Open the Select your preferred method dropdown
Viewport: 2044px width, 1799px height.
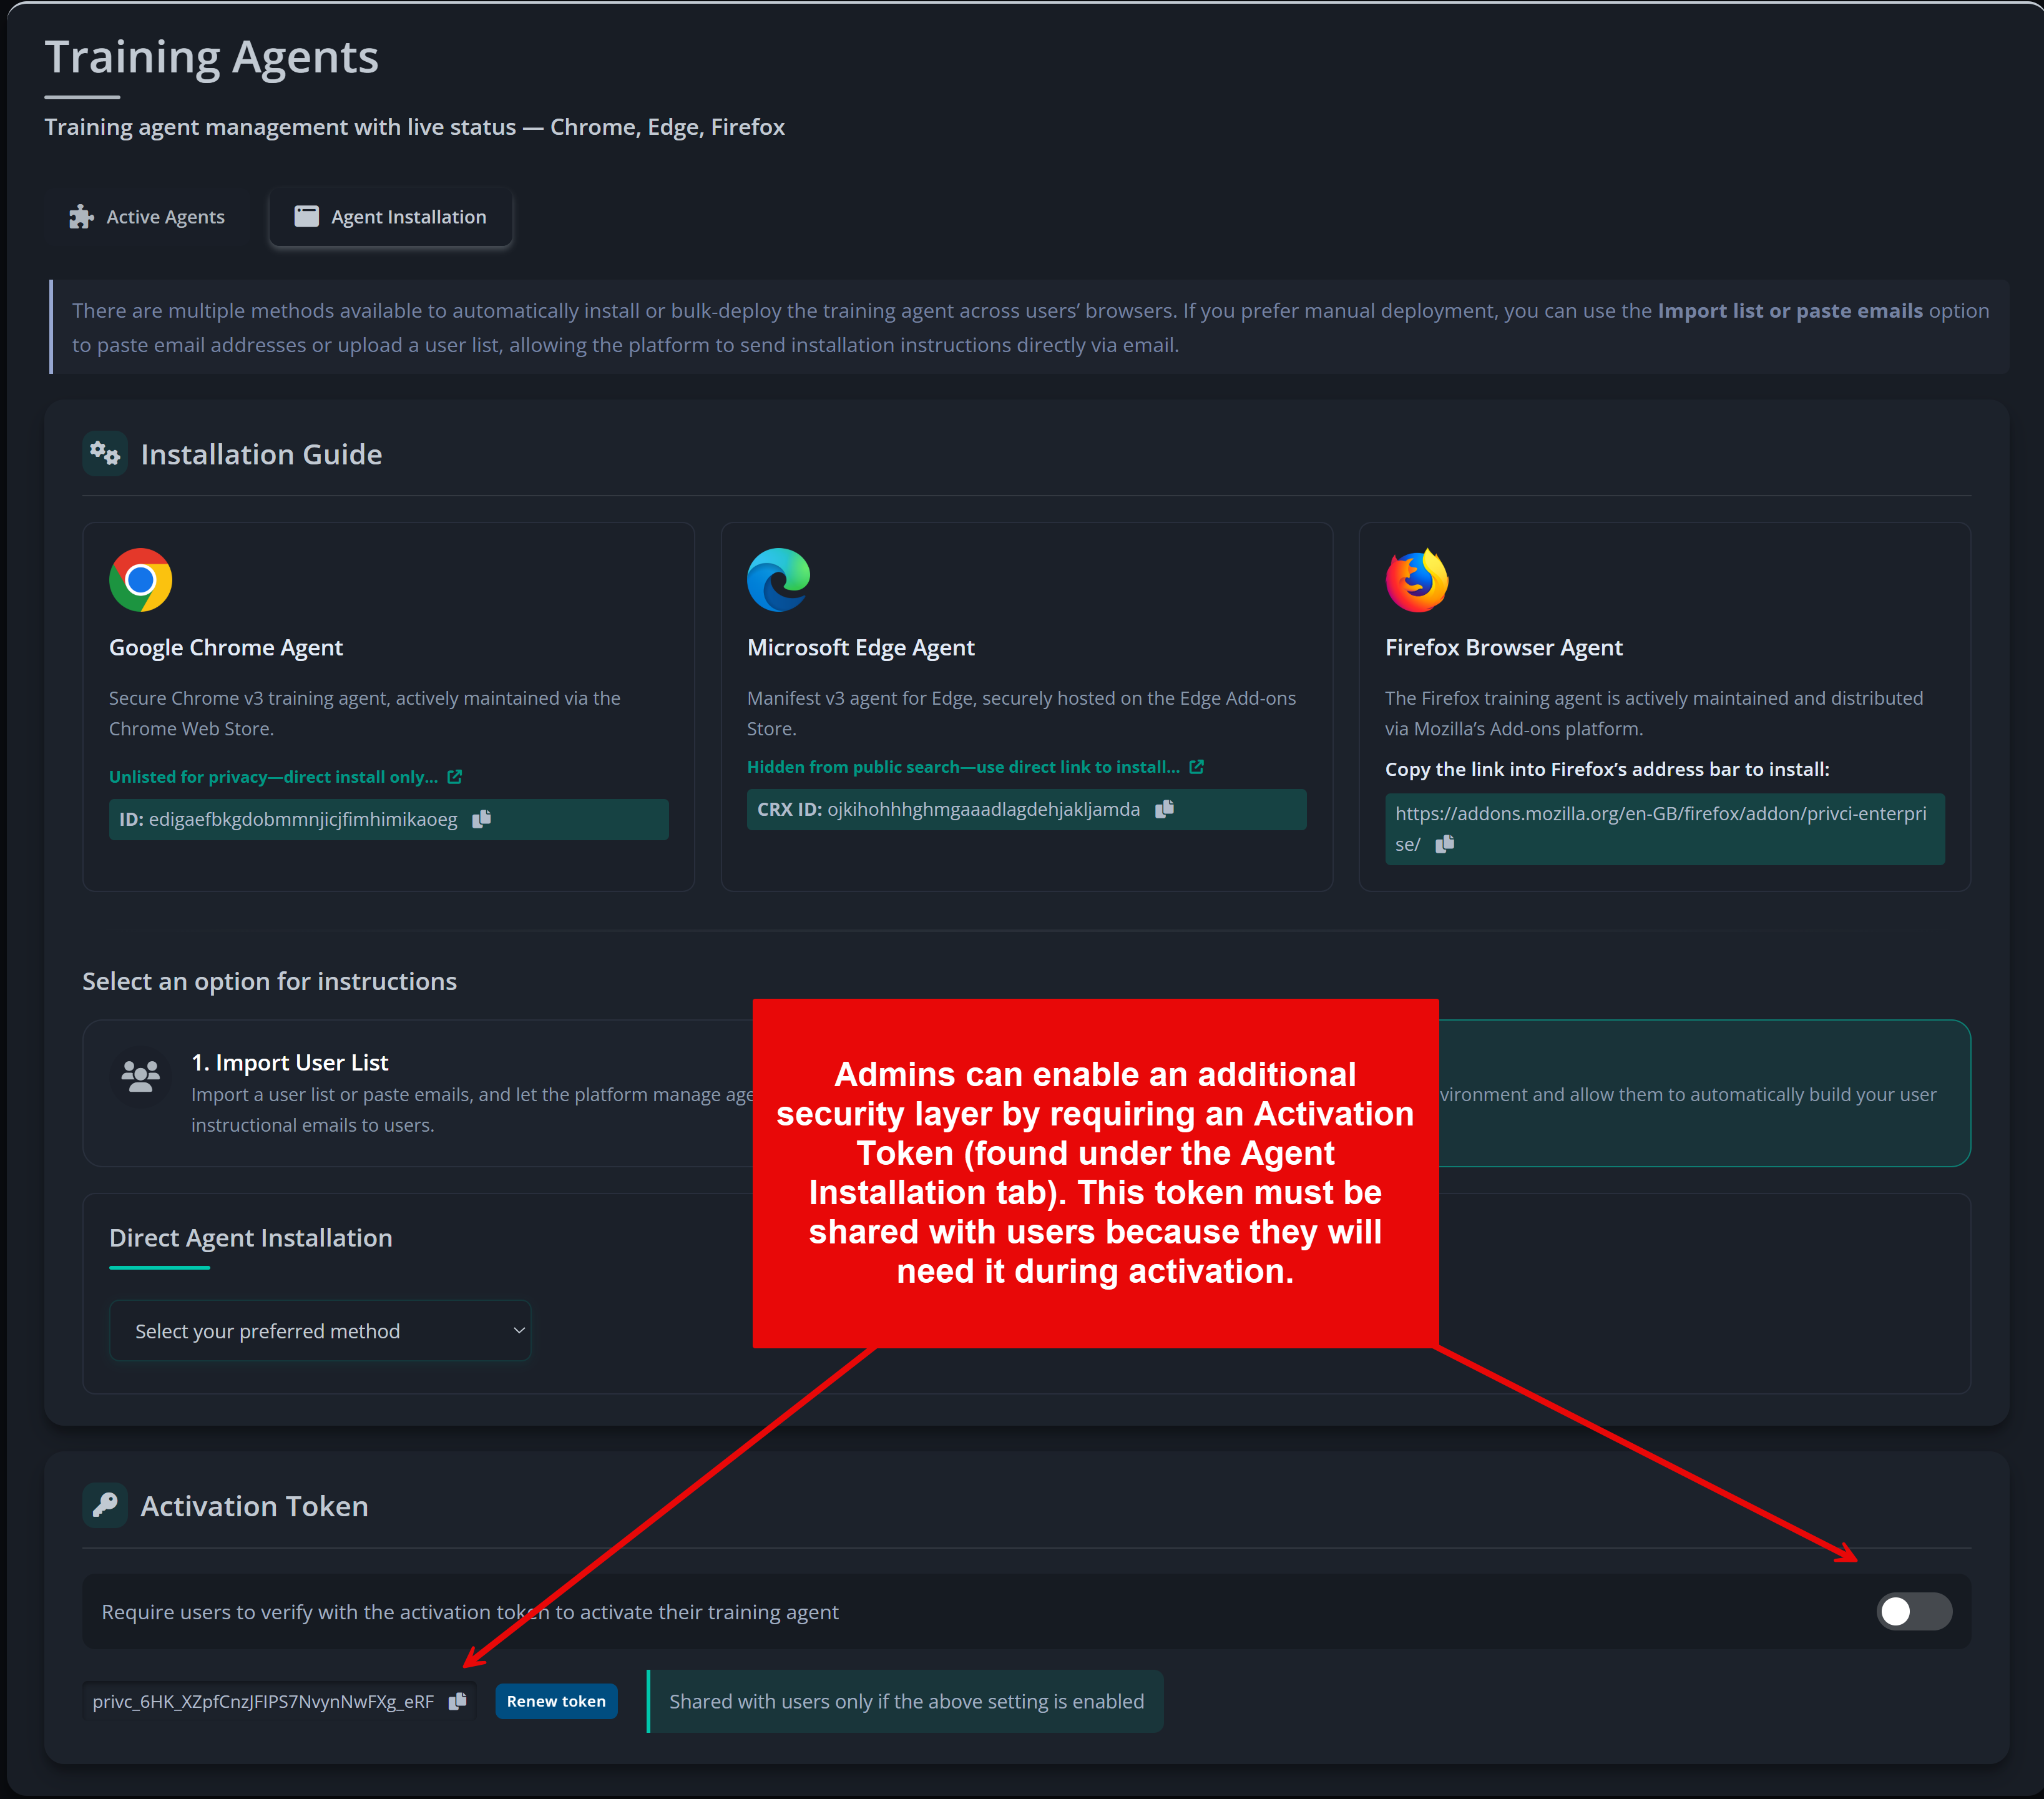[x=320, y=1331]
